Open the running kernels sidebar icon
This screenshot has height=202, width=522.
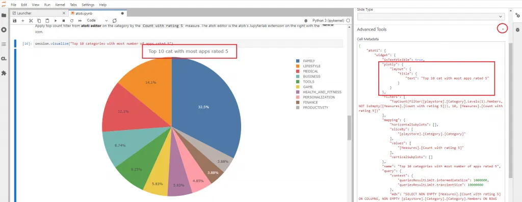(x=4, y=30)
